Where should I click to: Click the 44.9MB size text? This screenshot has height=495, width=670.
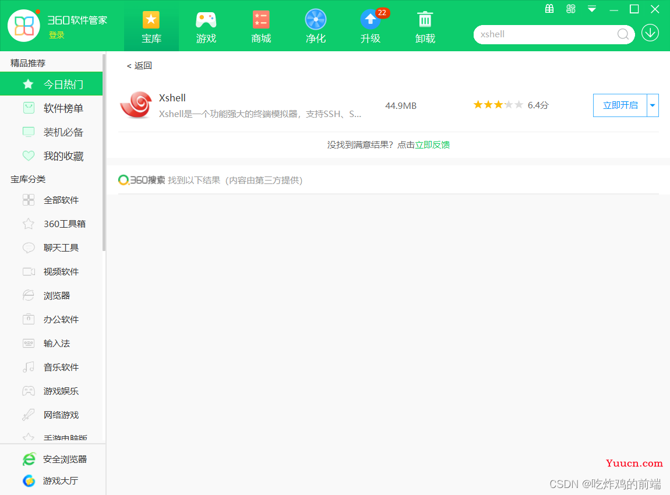401,105
